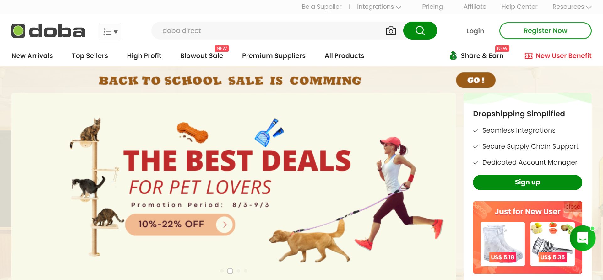Click the arrow circle on 10%-22% OFF
Screen dimensions: 603x280
point(224,225)
